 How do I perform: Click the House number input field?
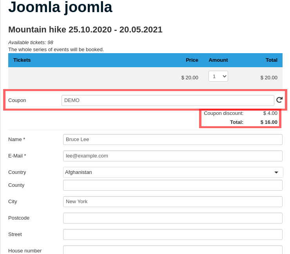172,250
